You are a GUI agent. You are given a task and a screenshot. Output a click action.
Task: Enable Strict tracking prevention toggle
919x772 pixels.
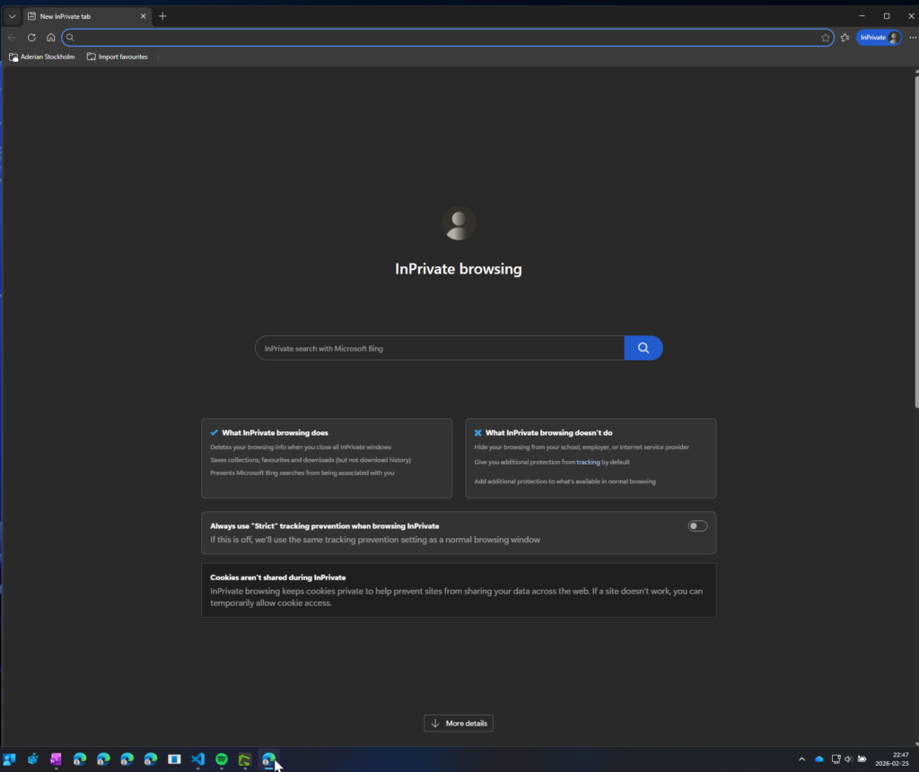click(x=697, y=526)
